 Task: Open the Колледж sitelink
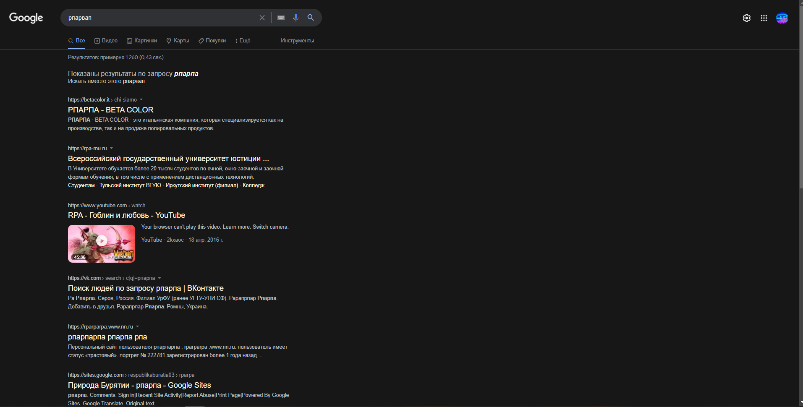(x=254, y=185)
